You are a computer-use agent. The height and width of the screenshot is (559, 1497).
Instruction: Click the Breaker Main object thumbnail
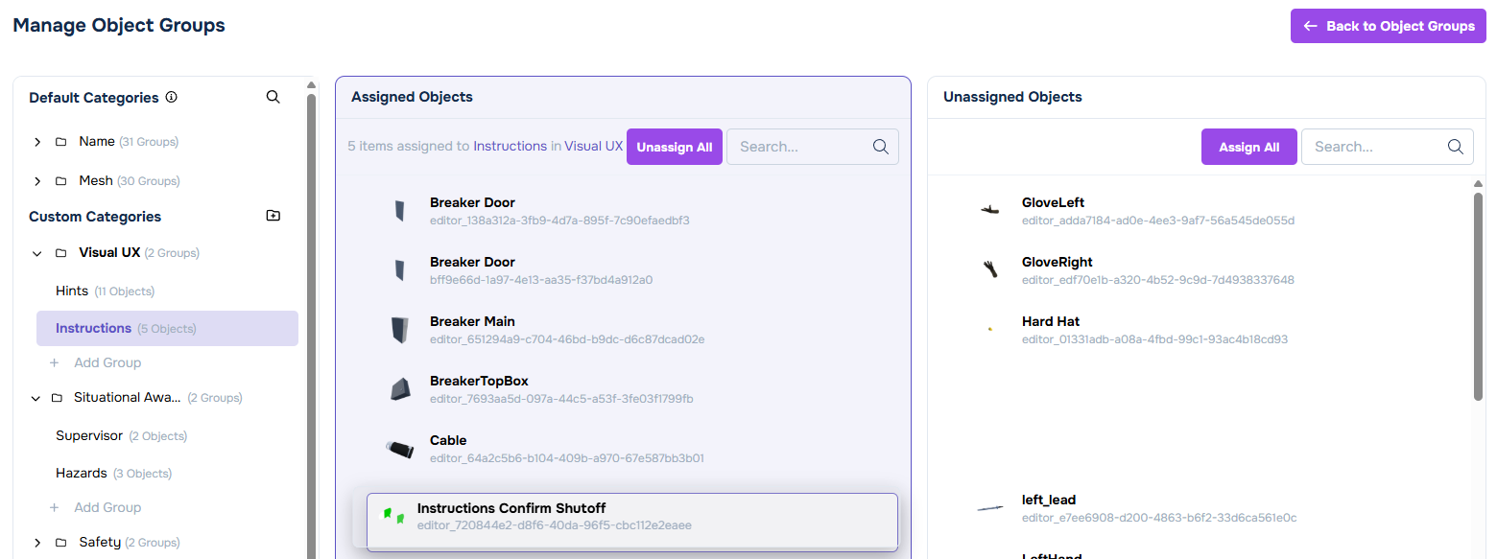(400, 330)
